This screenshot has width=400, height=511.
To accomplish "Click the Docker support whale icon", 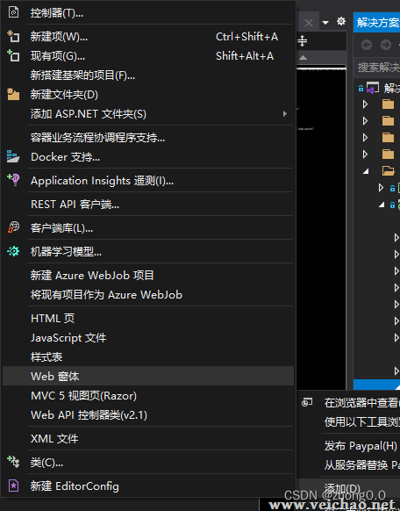I will tap(13, 156).
